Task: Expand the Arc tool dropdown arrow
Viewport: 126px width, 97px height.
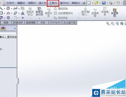Action: [x=12, y=13]
